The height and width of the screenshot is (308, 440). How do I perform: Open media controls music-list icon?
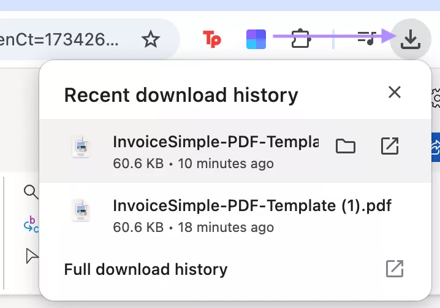click(366, 39)
